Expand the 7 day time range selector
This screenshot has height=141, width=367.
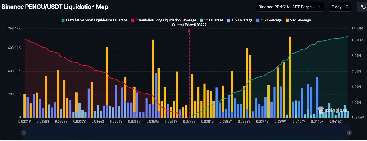click(x=340, y=7)
